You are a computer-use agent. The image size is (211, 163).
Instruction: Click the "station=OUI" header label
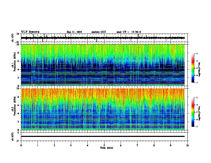(99, 32)
